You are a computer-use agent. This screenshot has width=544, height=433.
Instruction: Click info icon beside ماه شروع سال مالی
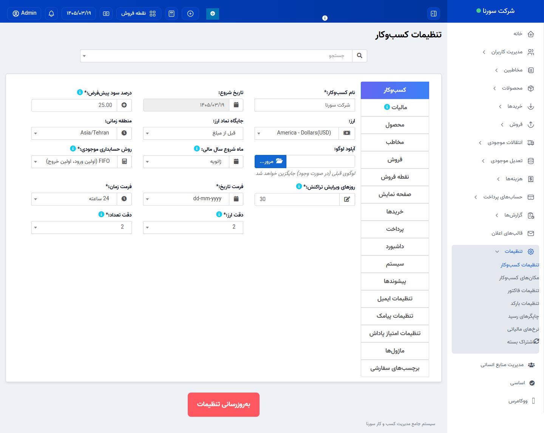[196, 148]
